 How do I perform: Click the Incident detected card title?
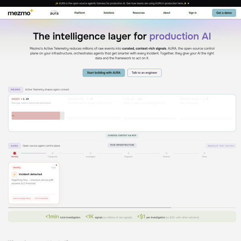pos(30,174)
